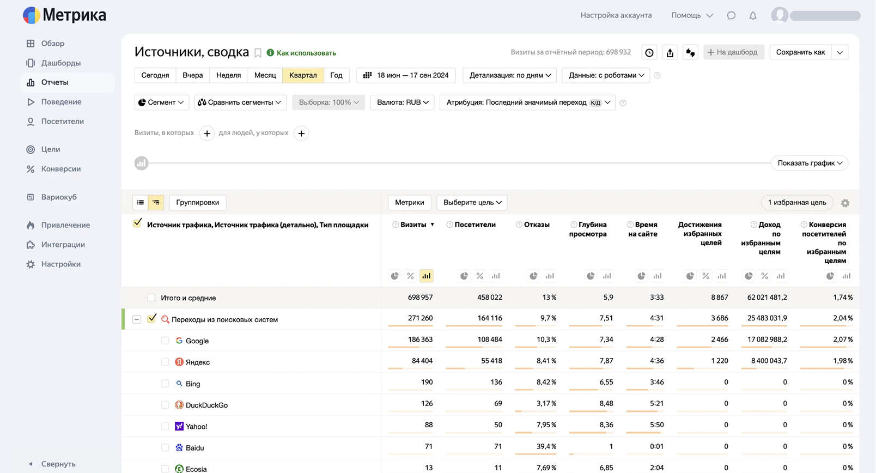Select percent view for Визиты column
The height and width of the screenshot is (473, 876).
[x=410, y=276]
